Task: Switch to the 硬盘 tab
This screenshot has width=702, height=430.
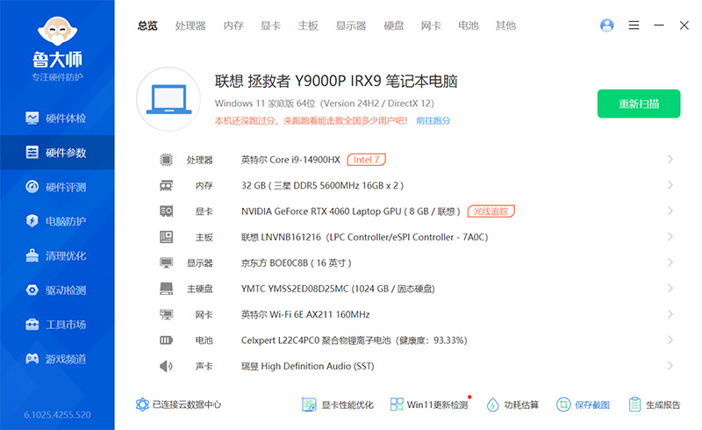Action: 393,25
